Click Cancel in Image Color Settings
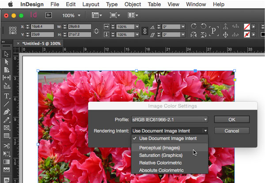Viewport: 265px width, 183px height. [x=232, y=131]
